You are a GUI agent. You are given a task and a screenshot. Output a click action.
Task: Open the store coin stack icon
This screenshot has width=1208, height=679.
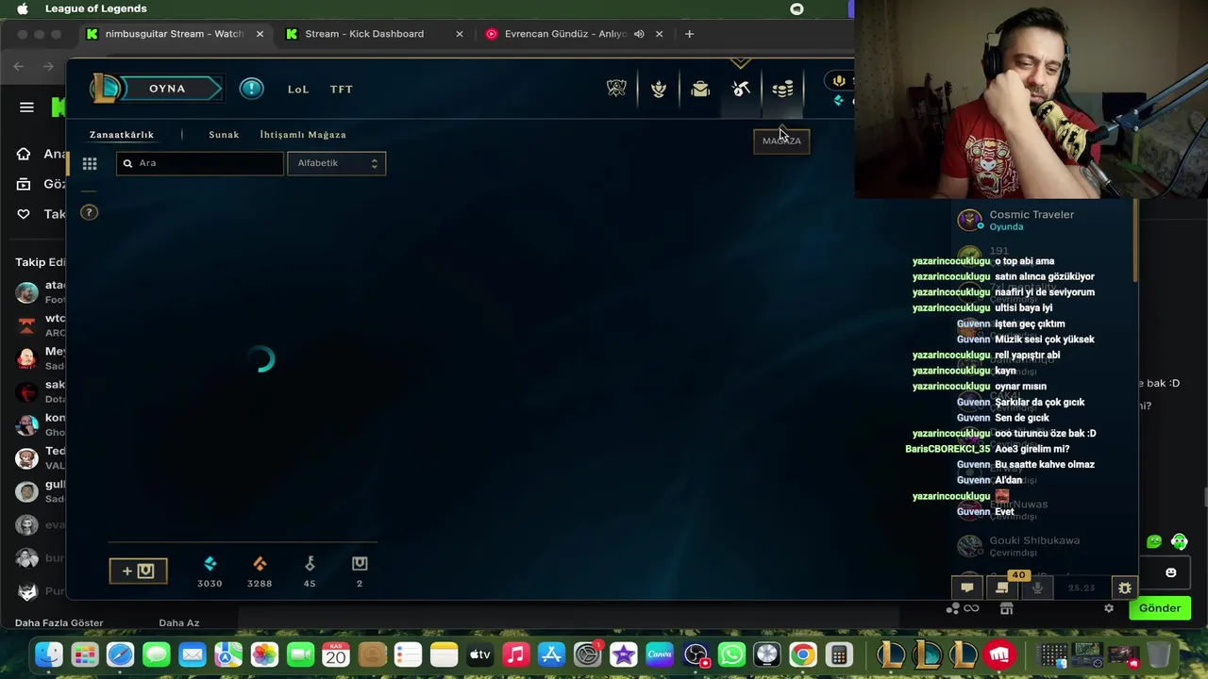click(782, 89)
